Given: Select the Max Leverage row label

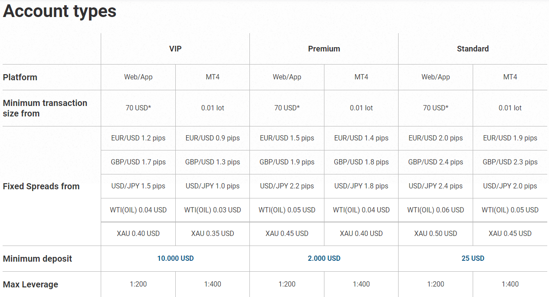Looking at the screenshot, I should tap(31, 284).
